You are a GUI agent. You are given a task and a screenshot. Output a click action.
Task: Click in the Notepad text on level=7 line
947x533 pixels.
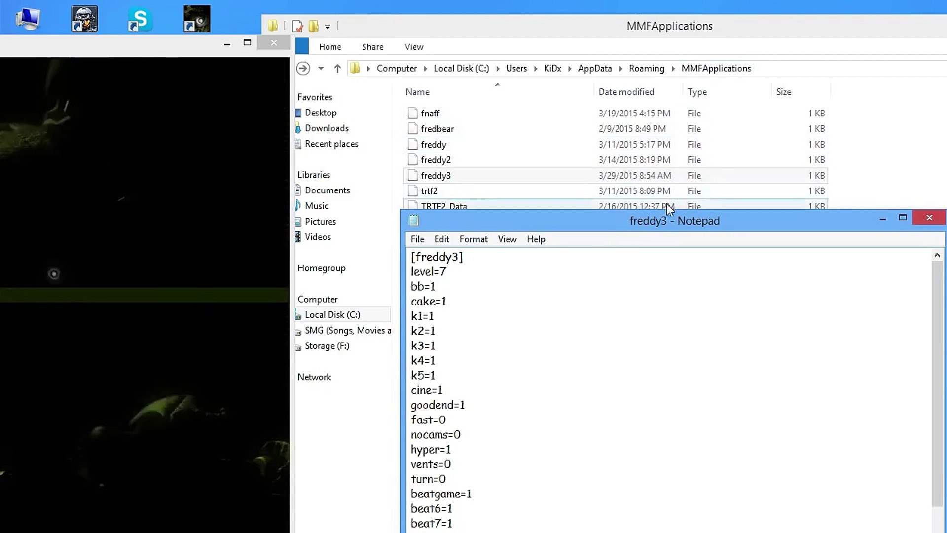click(429, 272)
